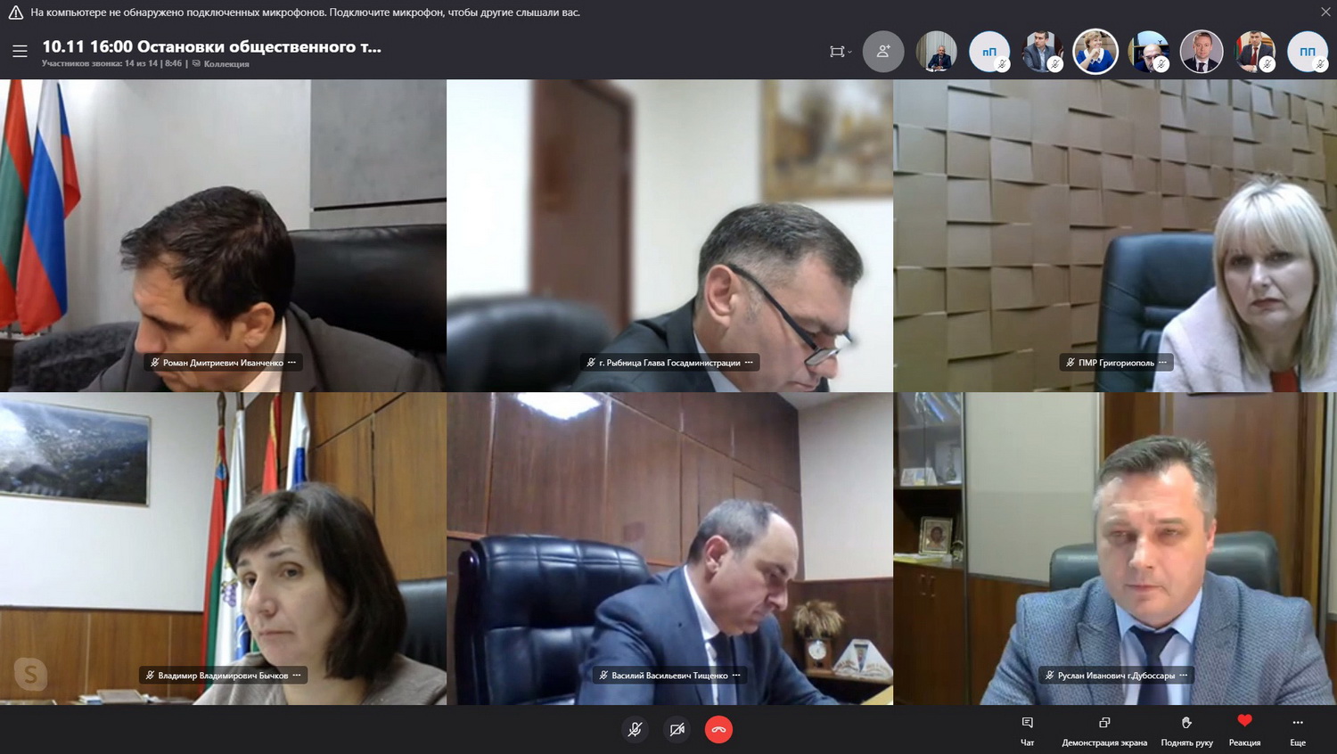Toggle the muted microphone button
The width and height of the screenshot is (1337, 754).
(635, 730)
